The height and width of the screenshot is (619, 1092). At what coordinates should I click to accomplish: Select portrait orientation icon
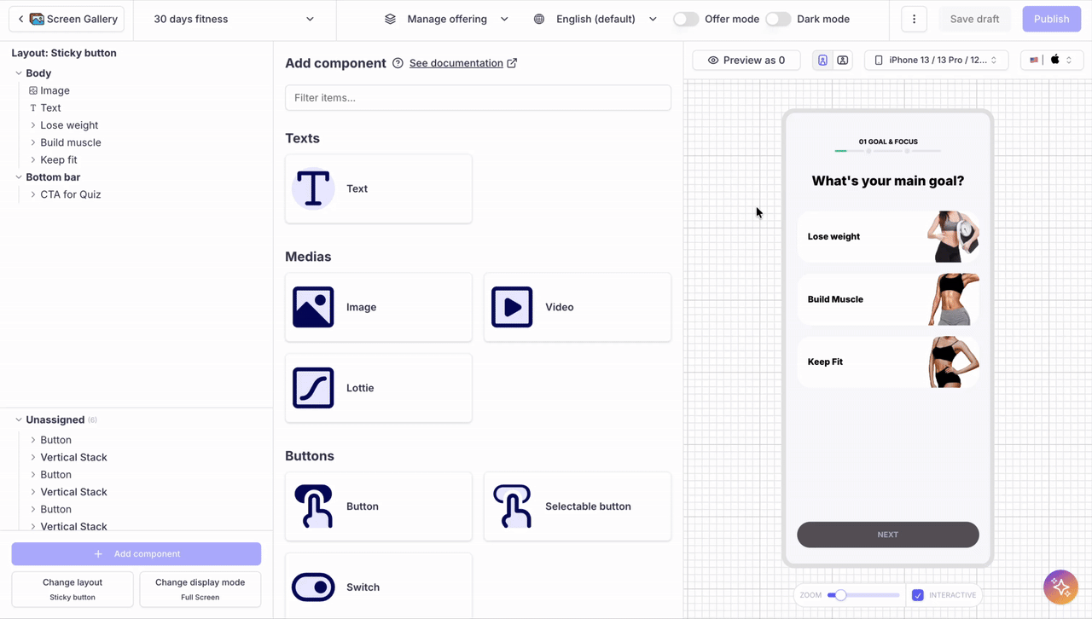pos(822,61)
